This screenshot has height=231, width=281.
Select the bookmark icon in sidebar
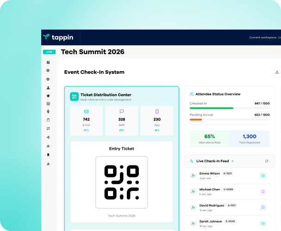[x=48, y=155]
